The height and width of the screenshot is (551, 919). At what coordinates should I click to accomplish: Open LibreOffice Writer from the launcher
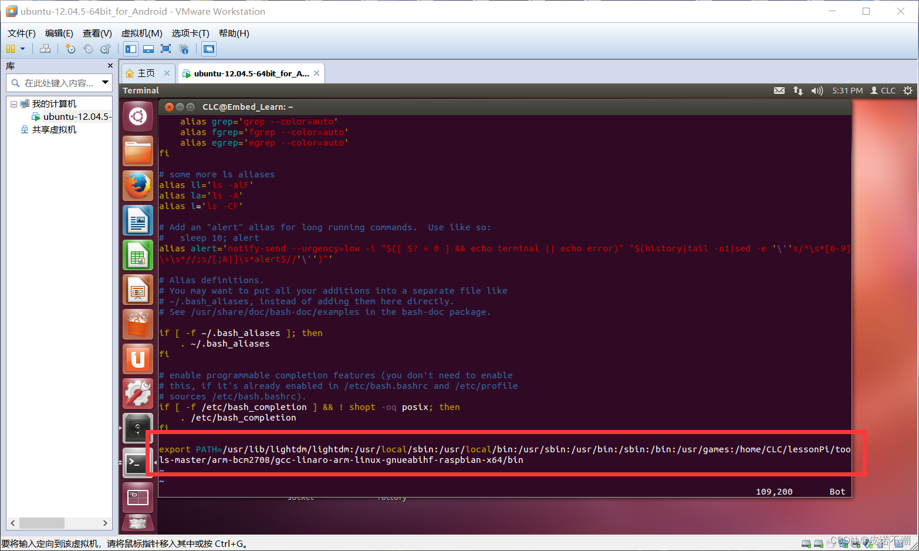pyautogui.click(x=138, y=220)
